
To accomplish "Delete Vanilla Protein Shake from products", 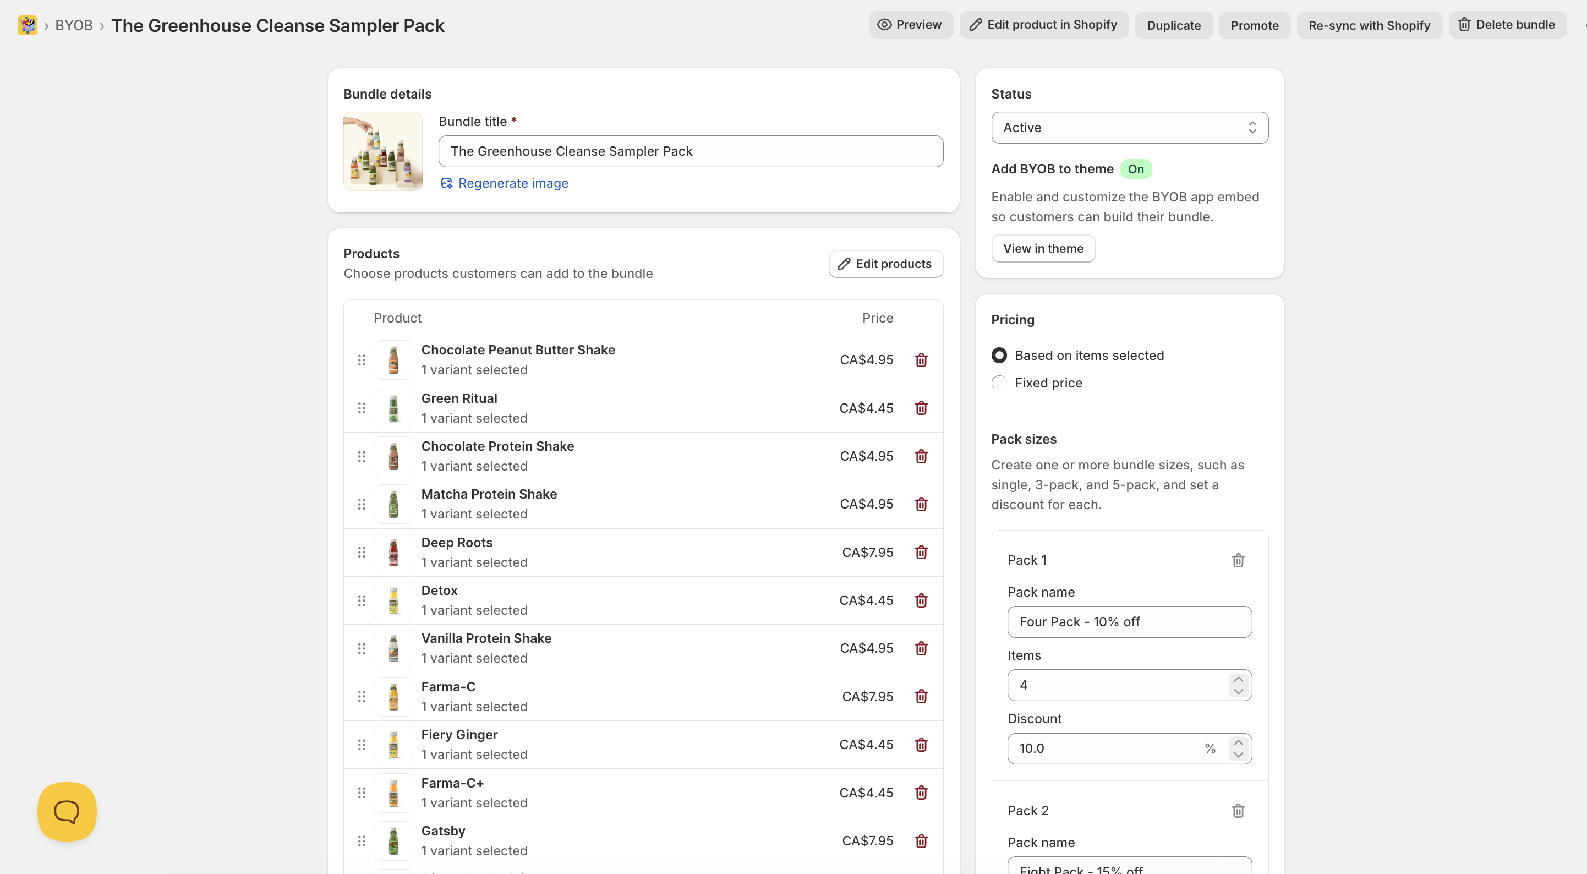I will click(921, 648).
